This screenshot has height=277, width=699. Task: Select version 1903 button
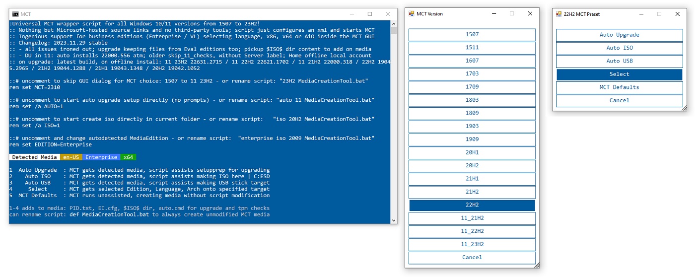click(x=472, y=127)
